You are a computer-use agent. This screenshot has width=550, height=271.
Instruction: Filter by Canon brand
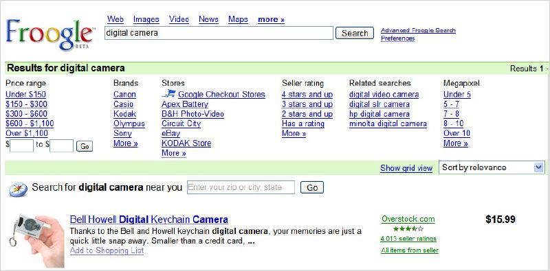pos(124,95)
